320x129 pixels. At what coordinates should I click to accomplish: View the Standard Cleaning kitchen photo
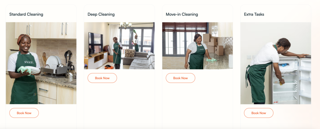41,63
